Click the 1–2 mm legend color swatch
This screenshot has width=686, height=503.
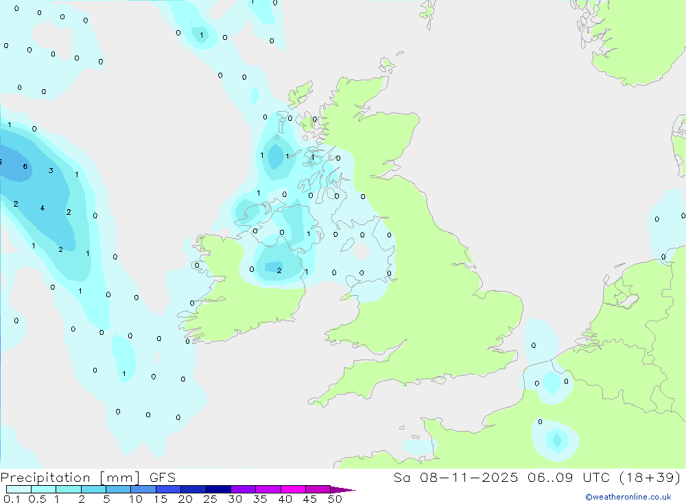(x=68, y=489)
